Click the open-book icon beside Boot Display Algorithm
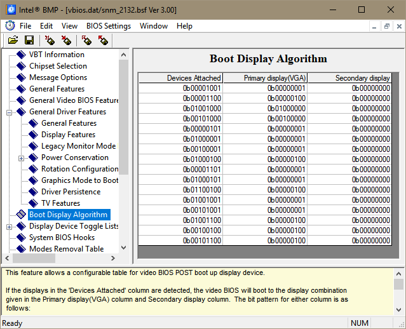The height and width of the screenshot is (329, 406). tap(21, 214)
